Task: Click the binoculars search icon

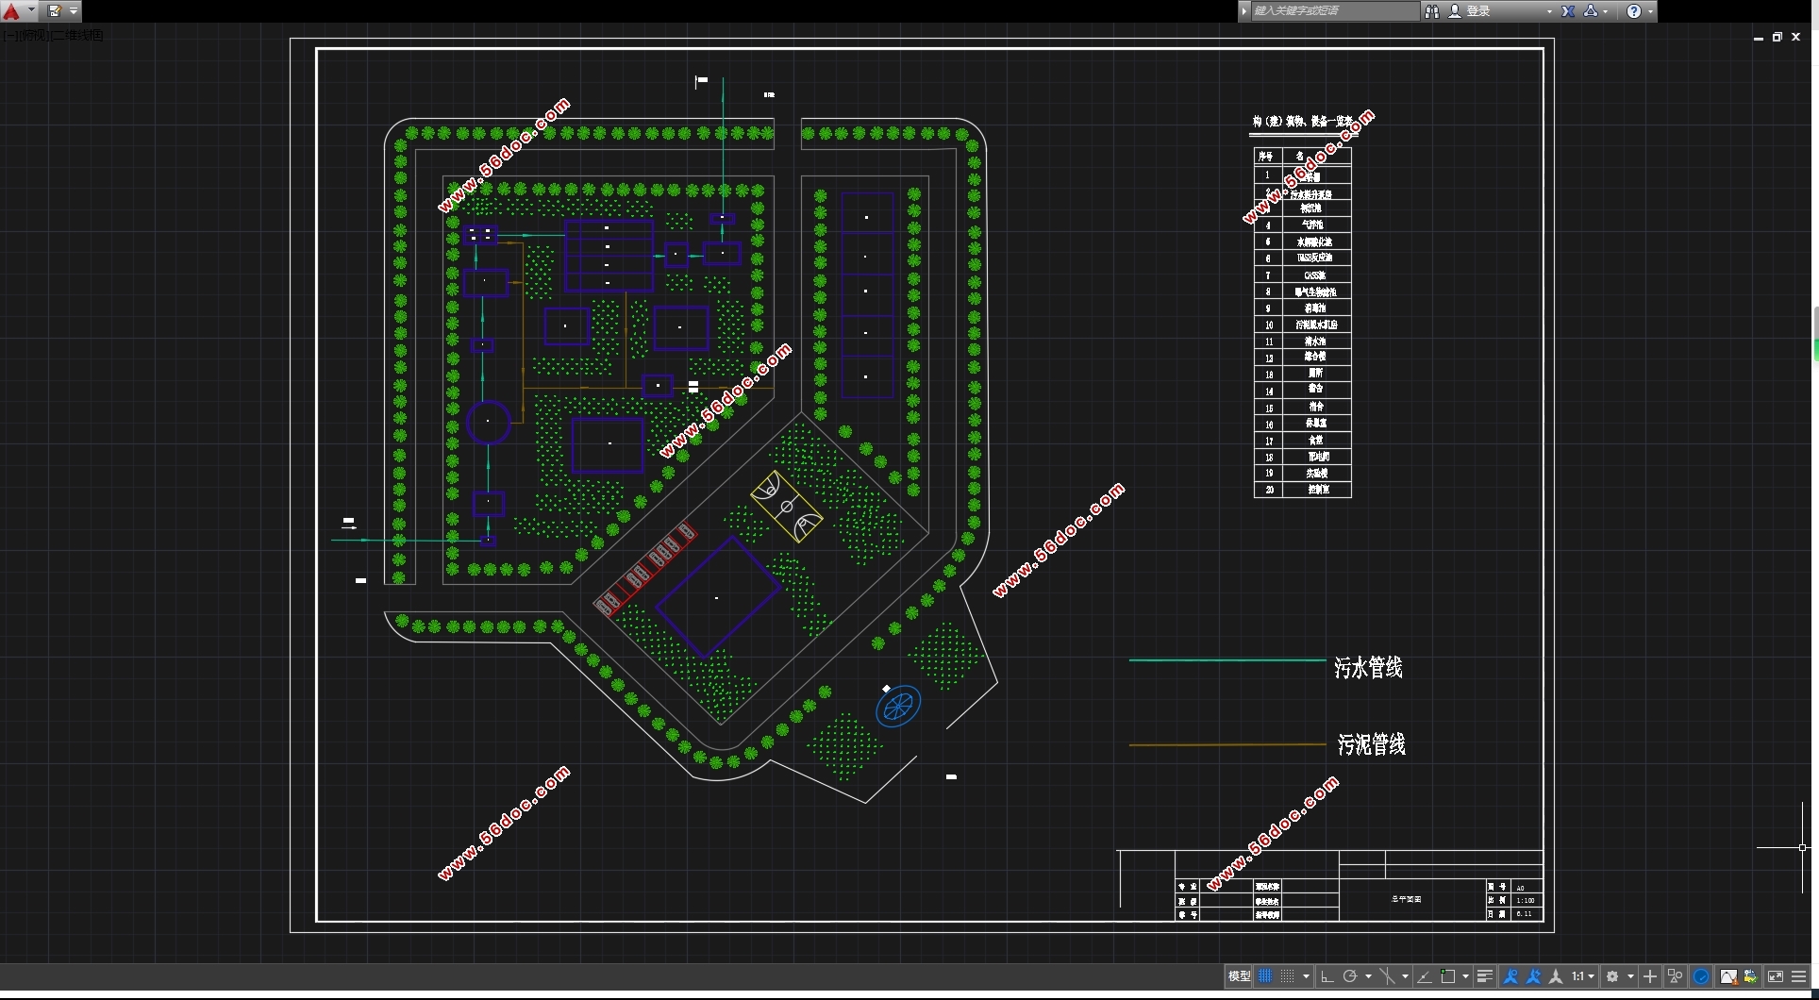Action: pos(1432,11)
